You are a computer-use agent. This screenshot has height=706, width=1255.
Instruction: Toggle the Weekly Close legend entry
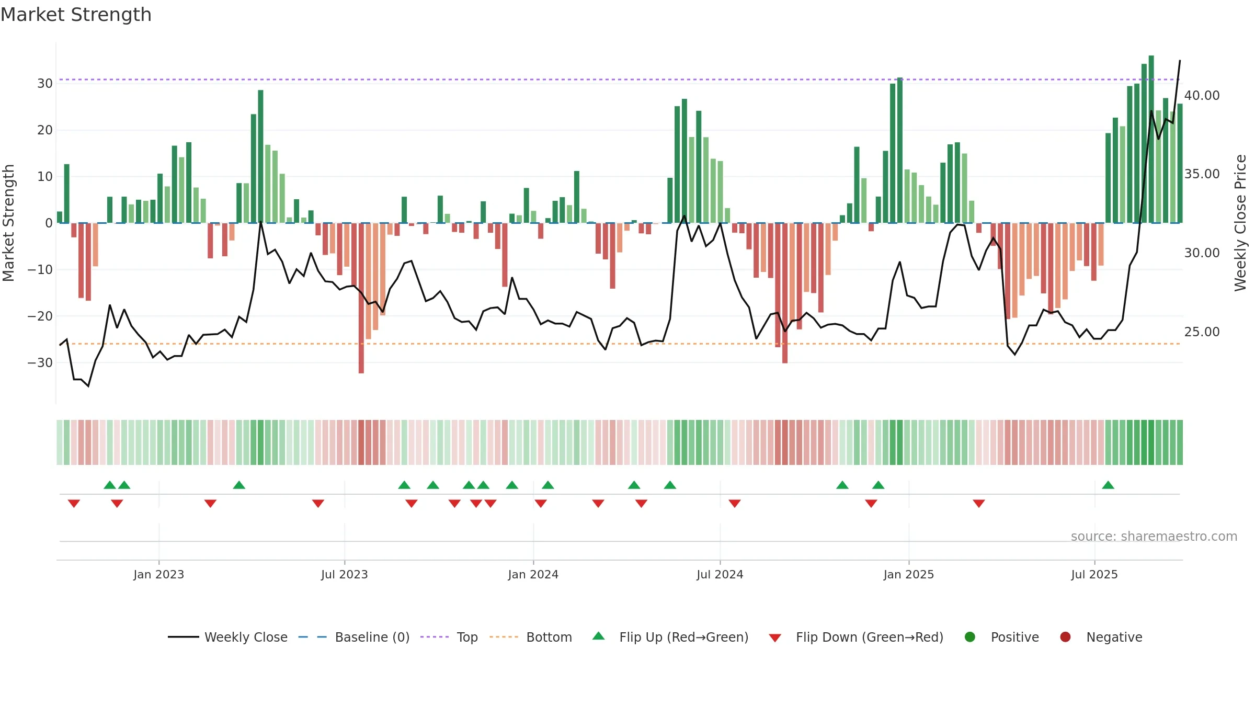(x=227, y=637)
